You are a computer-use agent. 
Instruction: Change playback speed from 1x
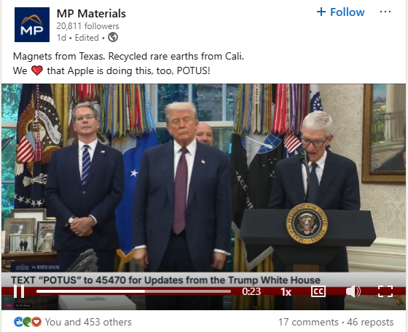286,292
